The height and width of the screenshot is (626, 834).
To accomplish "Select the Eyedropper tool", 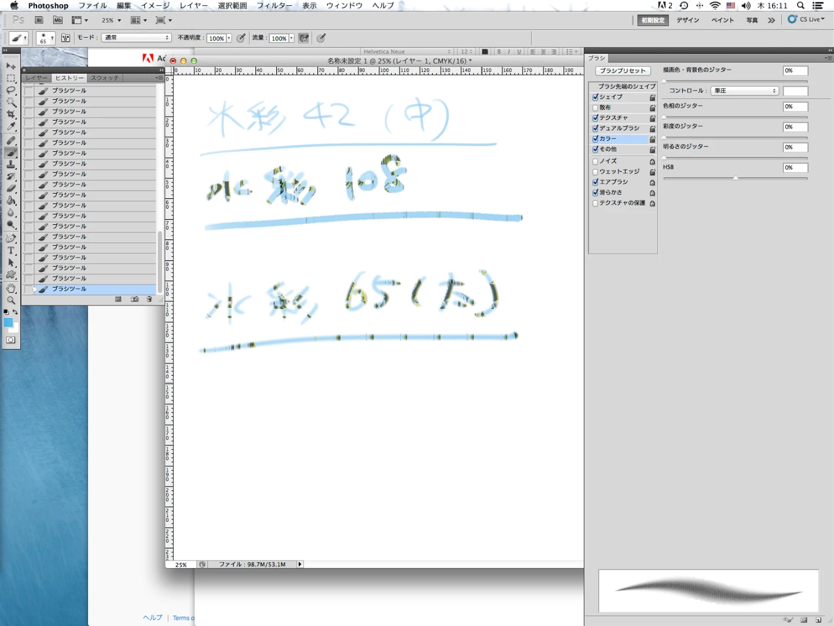I will point(11,127).
